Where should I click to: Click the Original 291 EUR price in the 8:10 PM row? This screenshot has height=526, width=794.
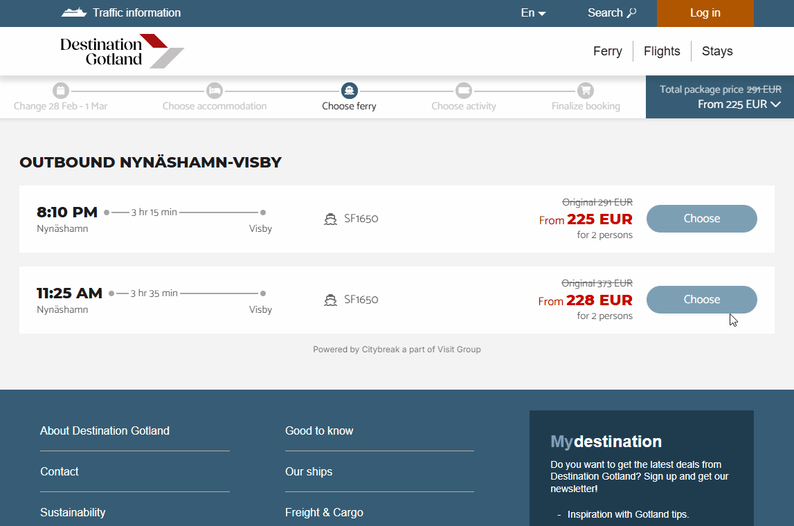click(x=597, y=202)
